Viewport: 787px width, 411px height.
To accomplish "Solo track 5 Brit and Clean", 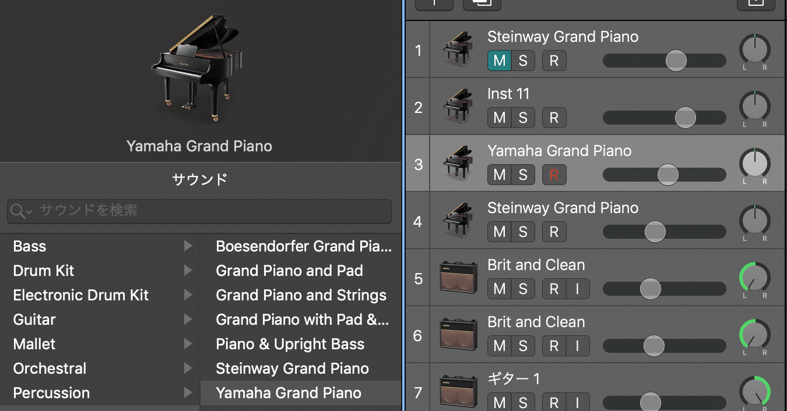I will [x=523, y=289].
